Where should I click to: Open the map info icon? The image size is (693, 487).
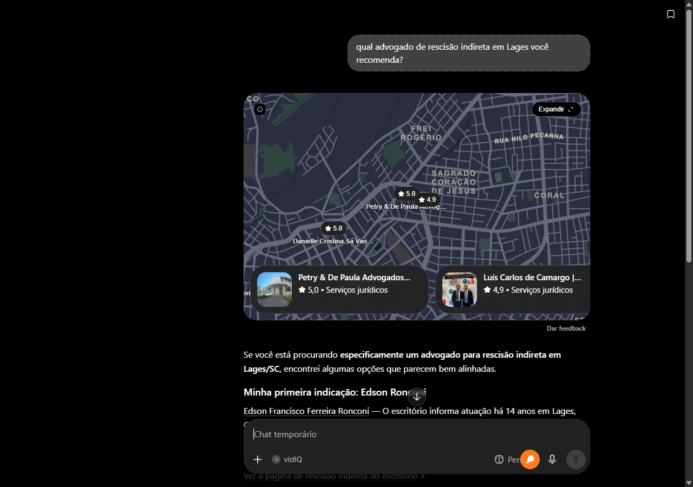(260, 109)
